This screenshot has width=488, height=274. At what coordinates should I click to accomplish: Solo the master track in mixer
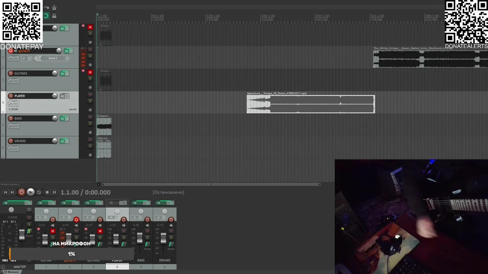coord(29,224)
